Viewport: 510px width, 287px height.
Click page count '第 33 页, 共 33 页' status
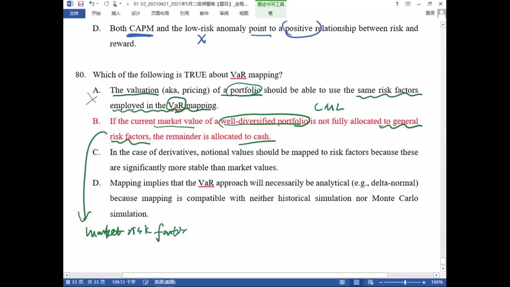point(85,282)
